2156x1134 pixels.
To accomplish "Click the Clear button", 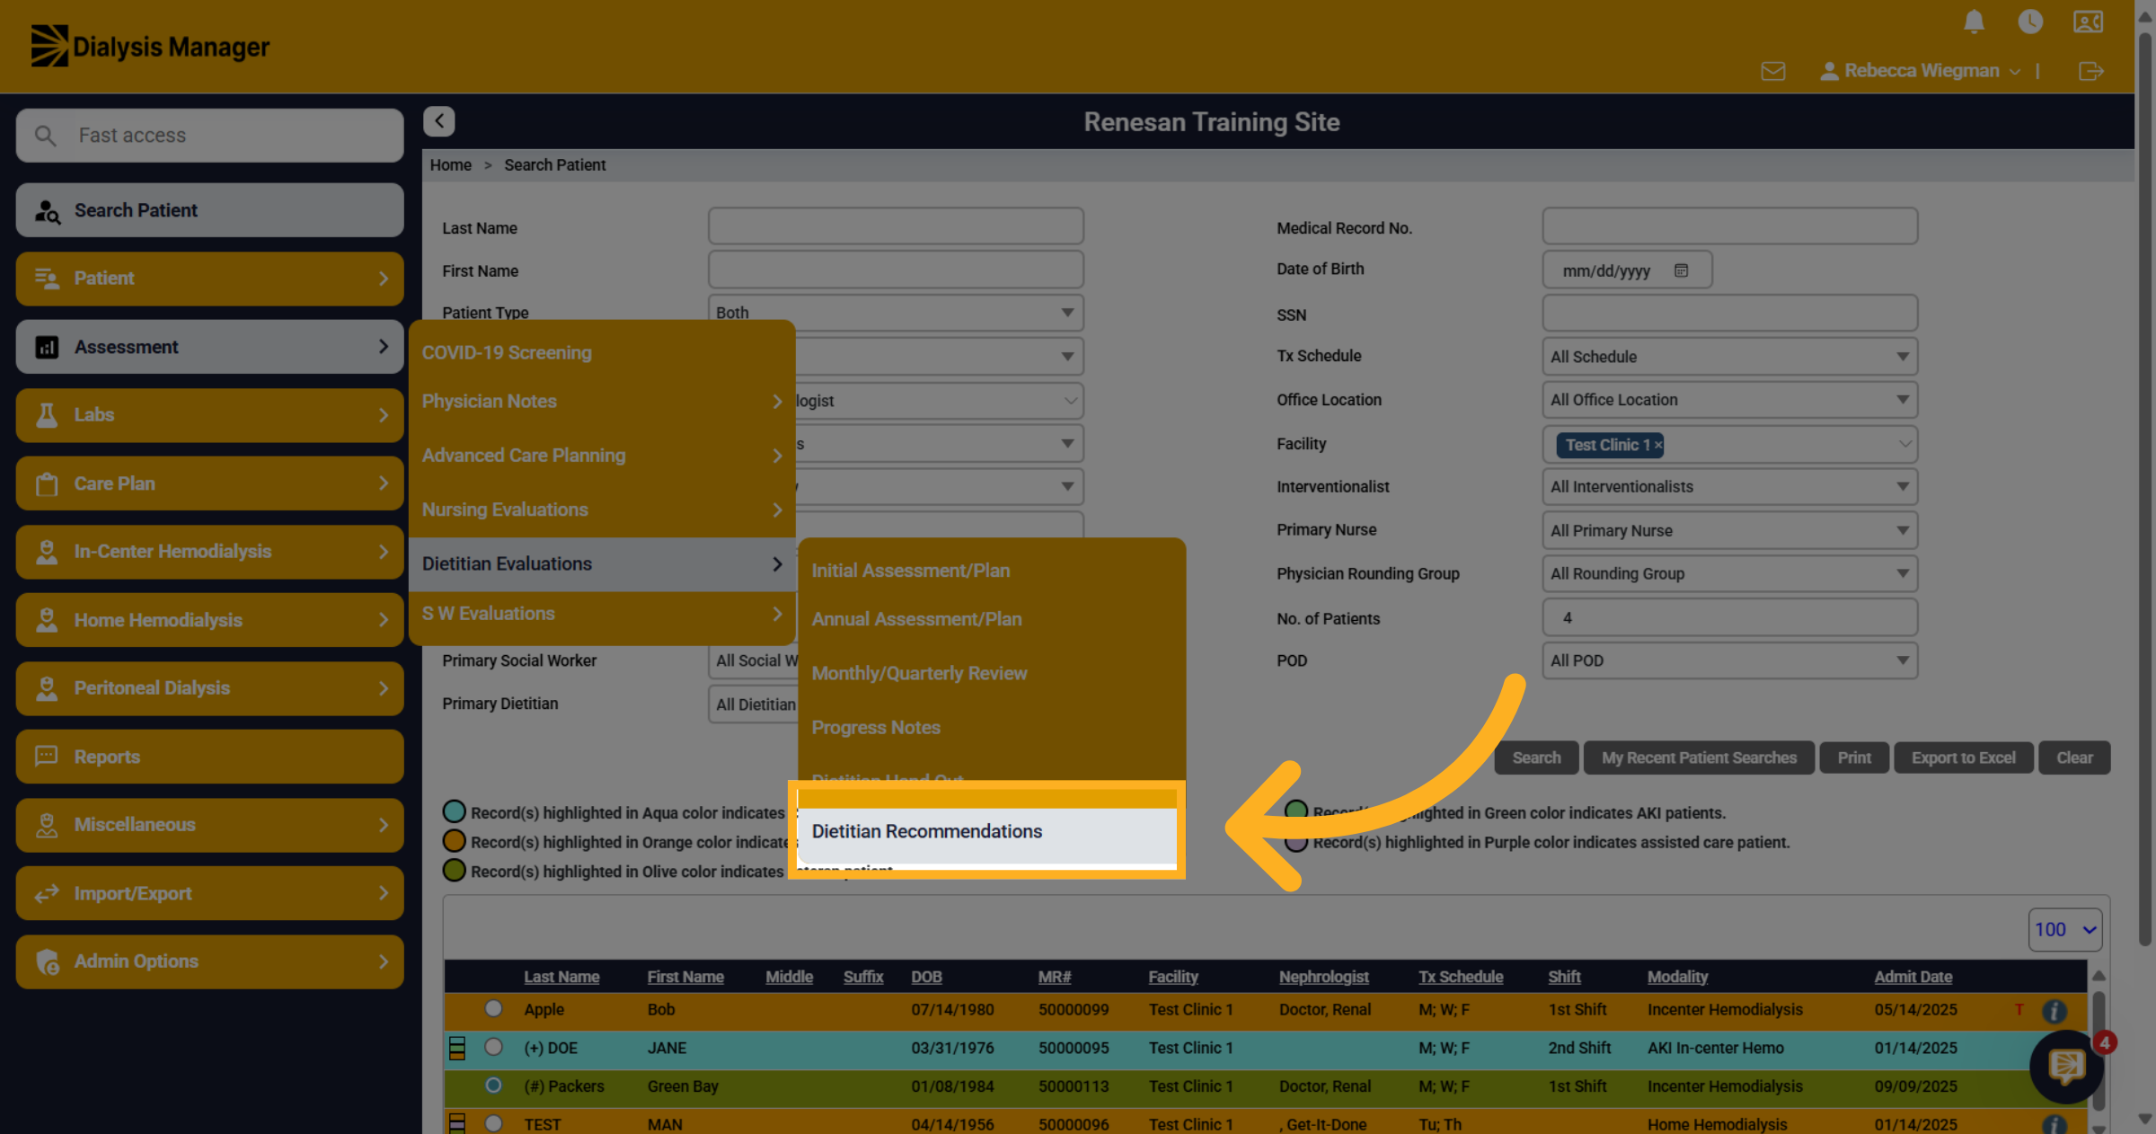I will [2074, 757].
